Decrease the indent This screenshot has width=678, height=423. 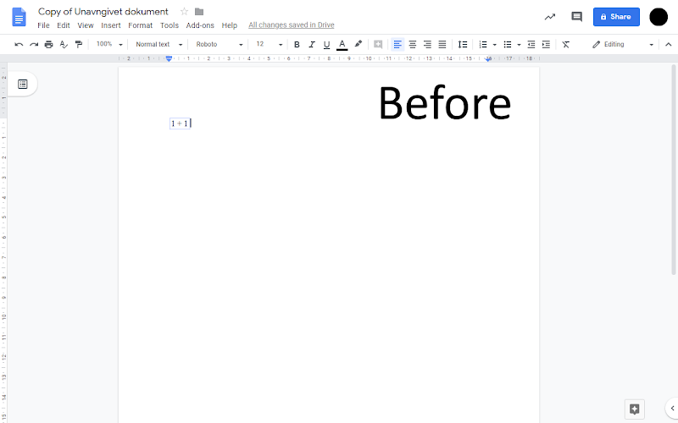pyautogui.click(x=531, y=45)
